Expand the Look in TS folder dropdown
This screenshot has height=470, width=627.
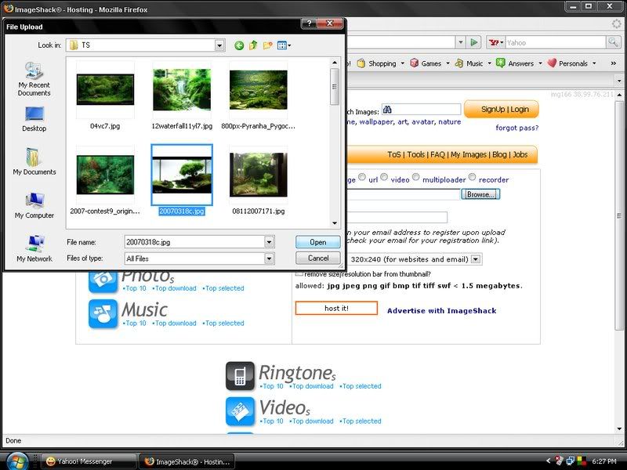(x=219, y=45)
